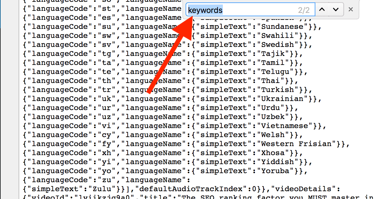The width and height of the screenshot is (379, 199).
Task: Click the language code "te" value
Action: point(107,72)
